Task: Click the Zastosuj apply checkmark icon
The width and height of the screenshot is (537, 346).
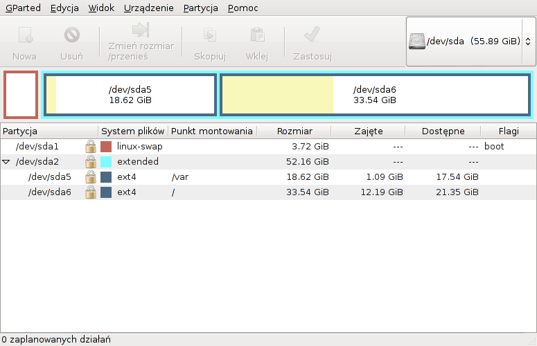Action: click(x=312, y=35)
